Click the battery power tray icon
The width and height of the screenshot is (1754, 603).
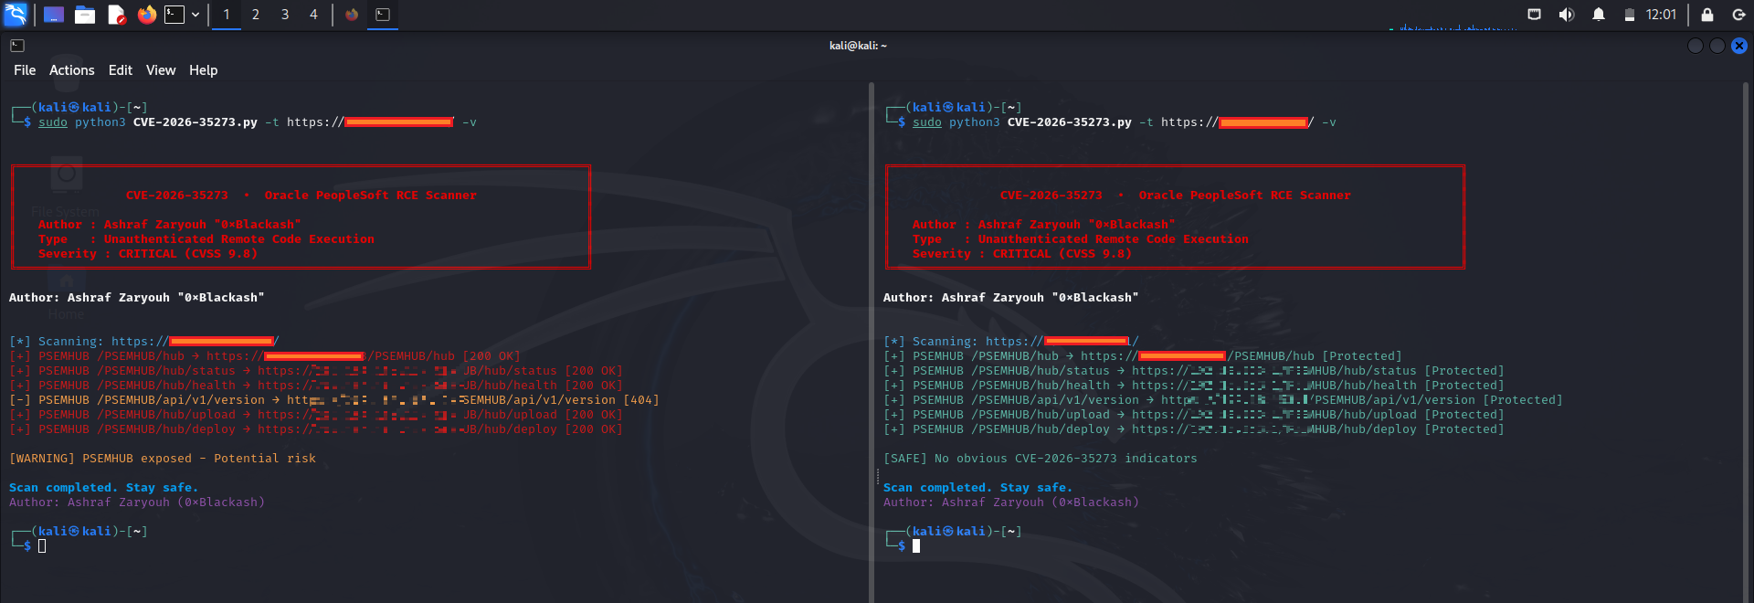[x=1629, y=15]
